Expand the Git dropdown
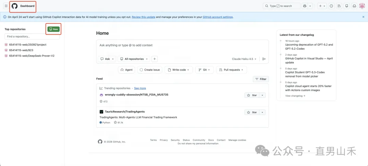The height and width of the screenshot is (166, 368). 204,70
